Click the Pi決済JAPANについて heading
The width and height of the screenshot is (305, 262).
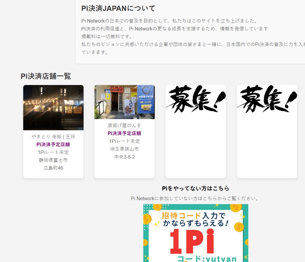click(118, 8)
